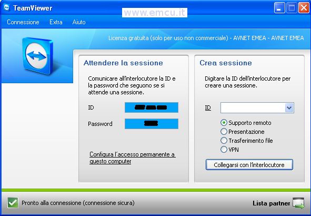Choose the Trasferimento file option

[x=247, y=141]
